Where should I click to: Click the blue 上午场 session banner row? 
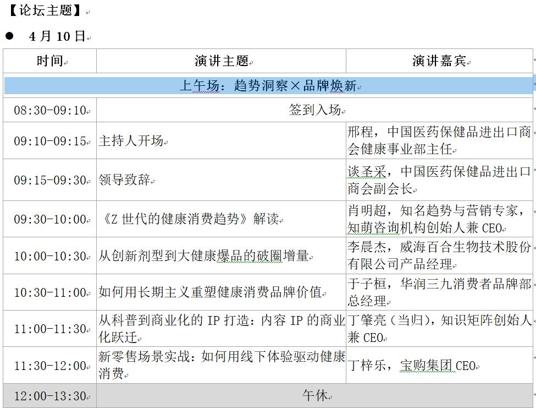tap(268, 86)
